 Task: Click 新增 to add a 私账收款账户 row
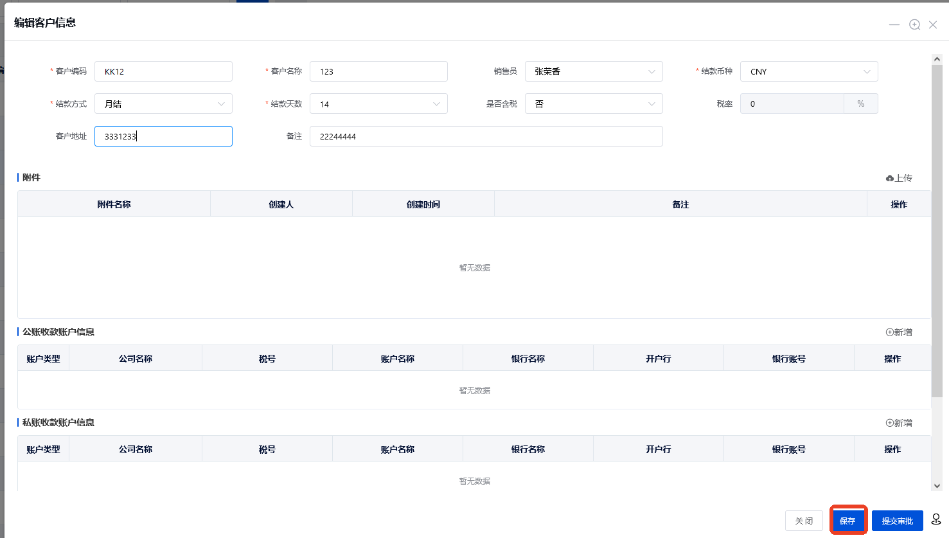(x=898, y=422)
